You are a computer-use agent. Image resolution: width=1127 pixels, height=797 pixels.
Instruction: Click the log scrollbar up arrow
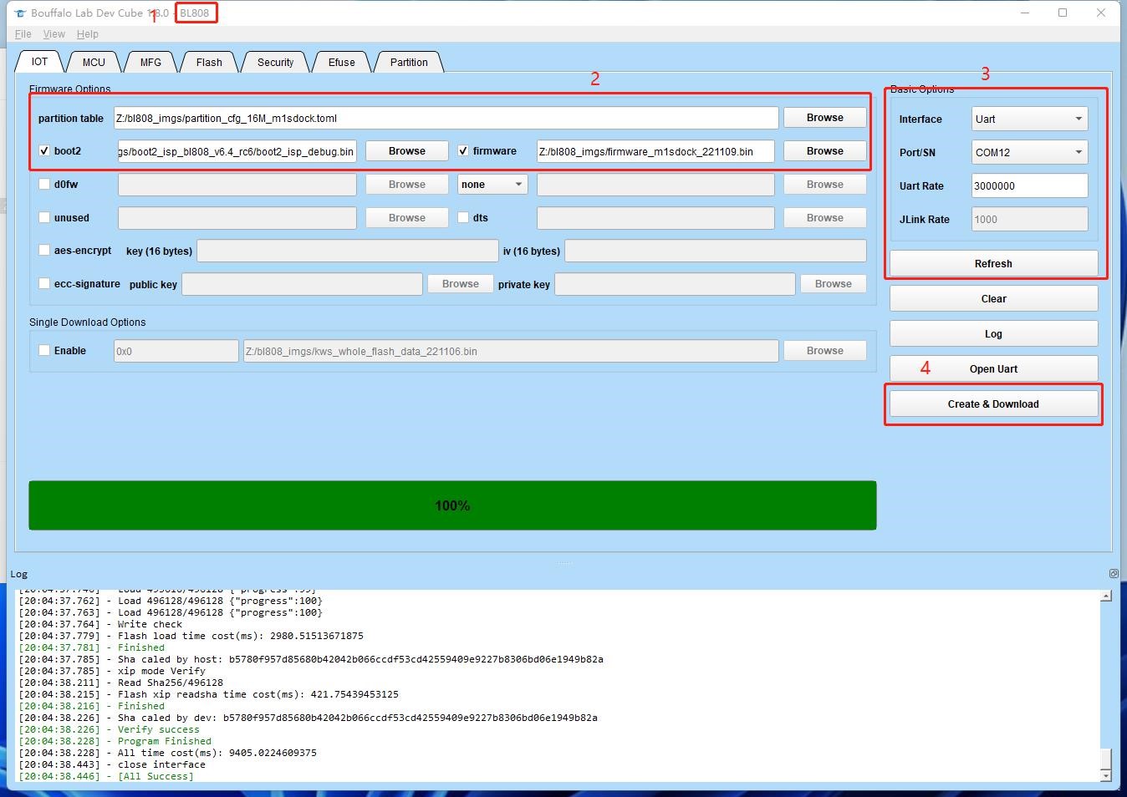pyautogui.click(x=1106, y=596)
